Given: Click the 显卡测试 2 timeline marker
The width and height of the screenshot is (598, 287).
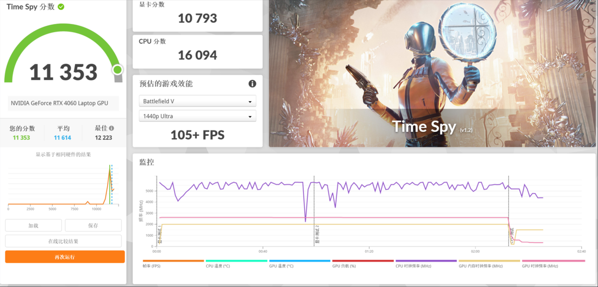Looking at the screenshot, I should [x=317, y=235].
